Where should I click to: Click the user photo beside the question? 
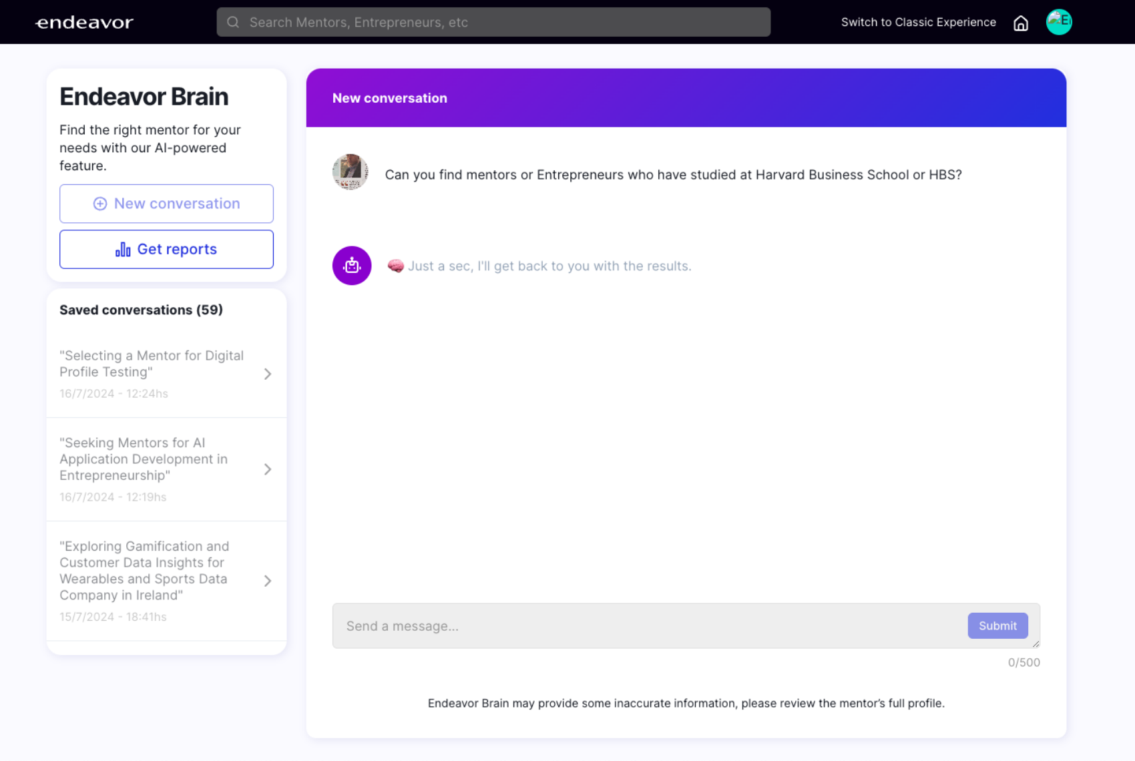pyautogui.click(x=350, y=172)
